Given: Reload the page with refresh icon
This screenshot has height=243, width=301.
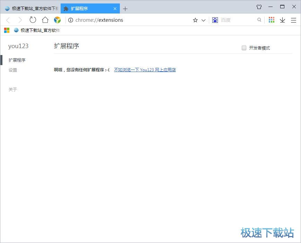Looking at the screenshot, I should tap(33, 20).
